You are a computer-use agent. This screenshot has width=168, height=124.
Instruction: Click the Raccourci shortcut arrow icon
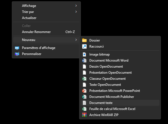pos(84,46)
